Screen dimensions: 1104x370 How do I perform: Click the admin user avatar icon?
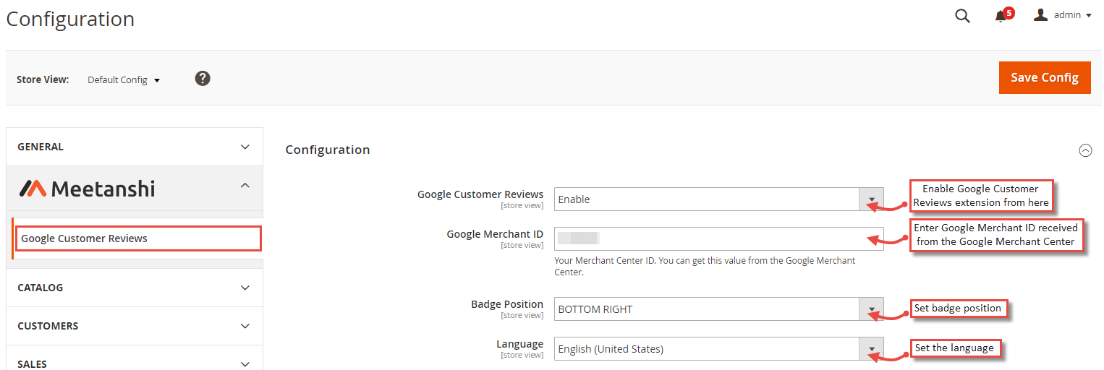click(1041, 15)
